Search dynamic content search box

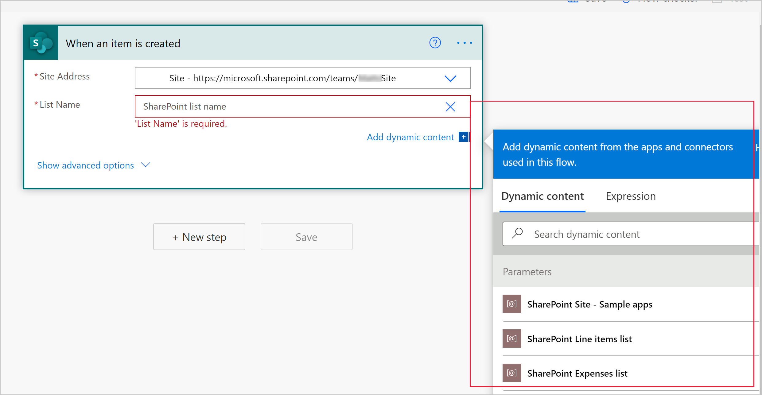point(628,234)
